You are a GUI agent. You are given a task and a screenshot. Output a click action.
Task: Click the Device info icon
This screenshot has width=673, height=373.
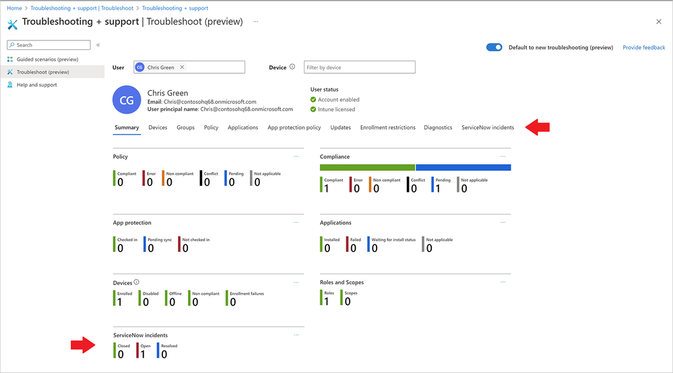point(292,67)
